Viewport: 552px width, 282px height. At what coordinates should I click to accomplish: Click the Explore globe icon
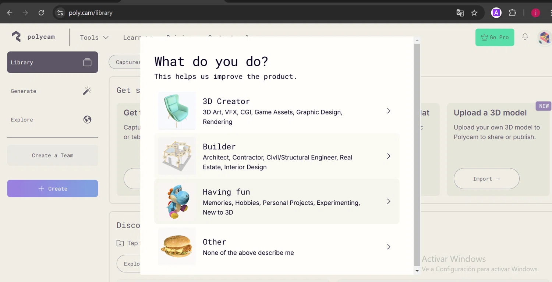pos(87,120)
